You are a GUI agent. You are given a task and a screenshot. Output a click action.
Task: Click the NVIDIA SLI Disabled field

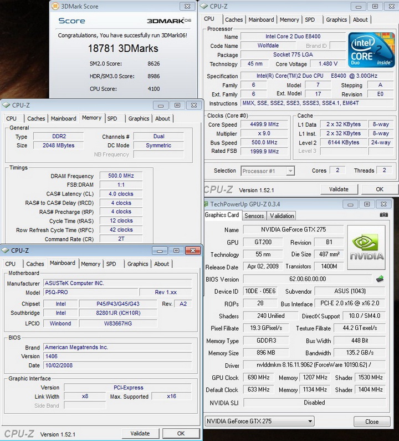pyautogui.click(x=314, y=403)
